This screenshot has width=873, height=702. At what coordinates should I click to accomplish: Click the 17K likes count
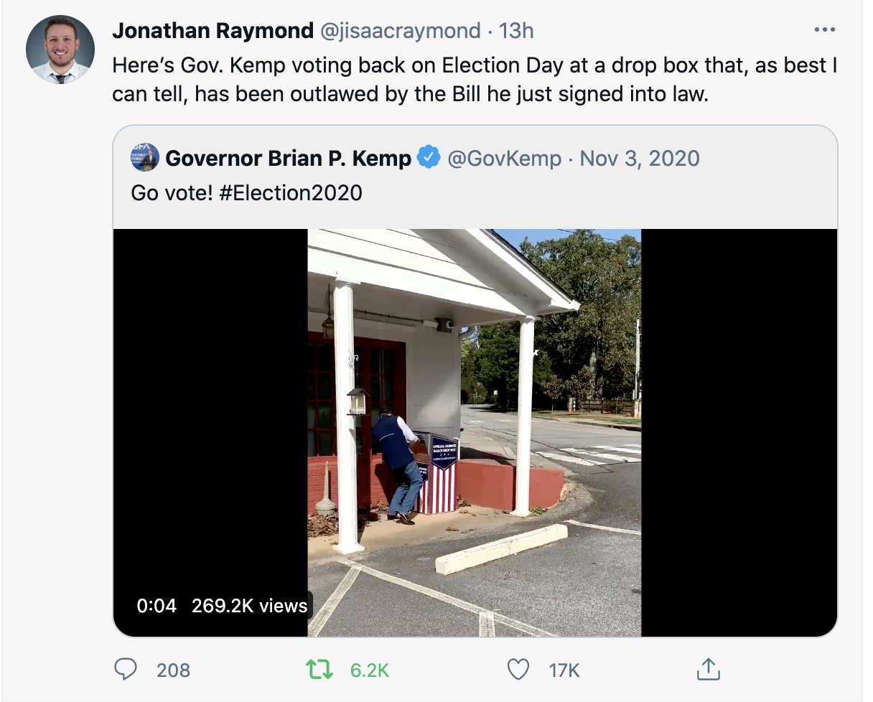pyautogui.click(x=564, y=670)
